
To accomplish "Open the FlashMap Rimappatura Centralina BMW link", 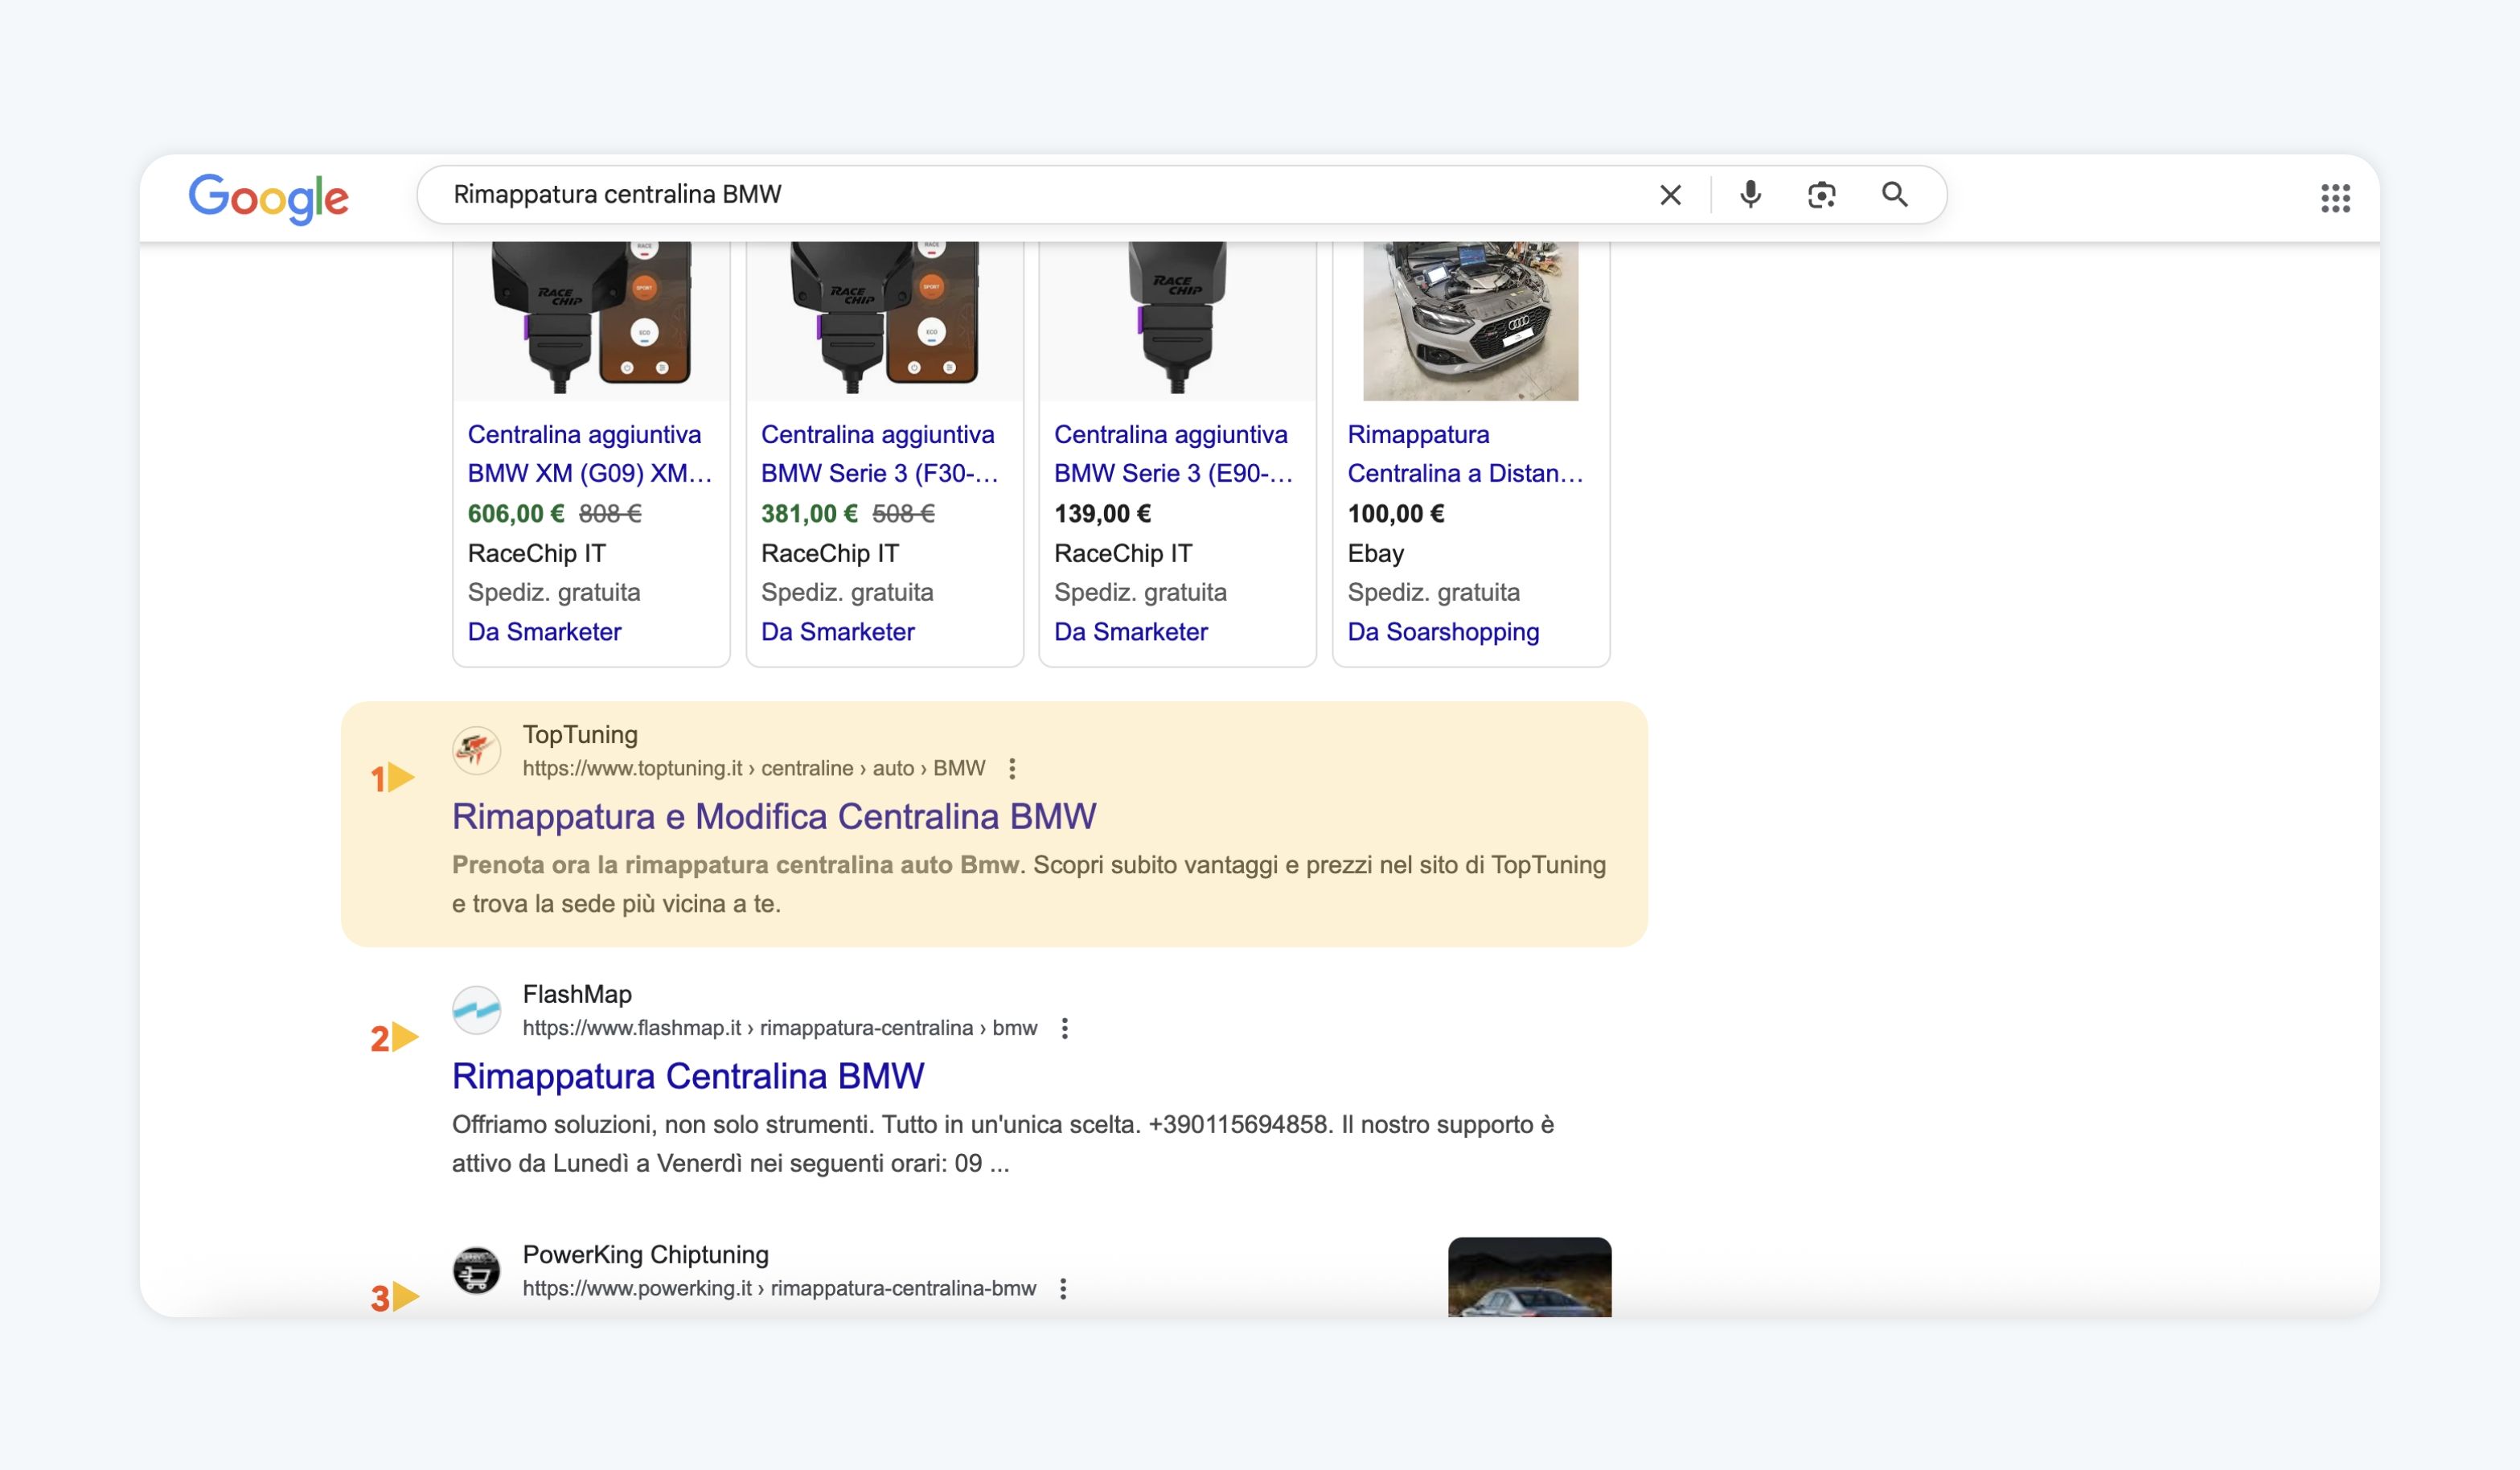I will [x=687, y=1076].
